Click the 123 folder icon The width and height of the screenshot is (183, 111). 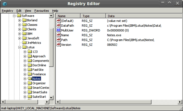30,52
